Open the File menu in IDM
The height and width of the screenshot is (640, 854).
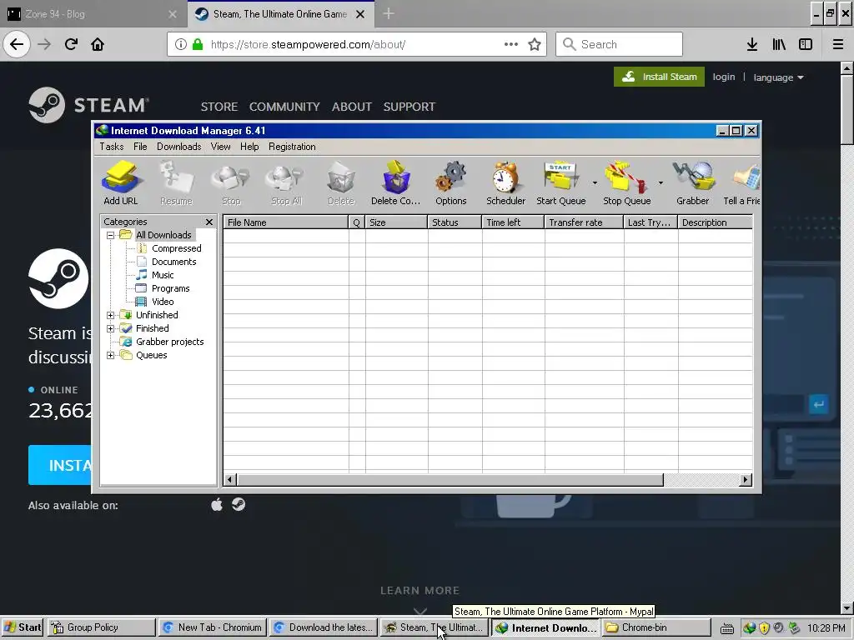click(140, 147)
